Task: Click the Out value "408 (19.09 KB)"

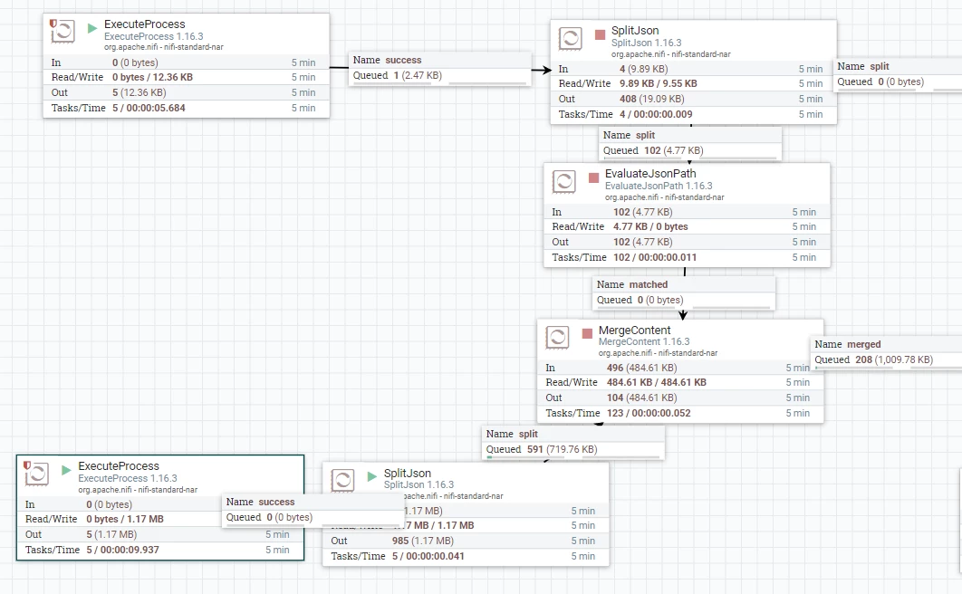Action: pos(651,99)
